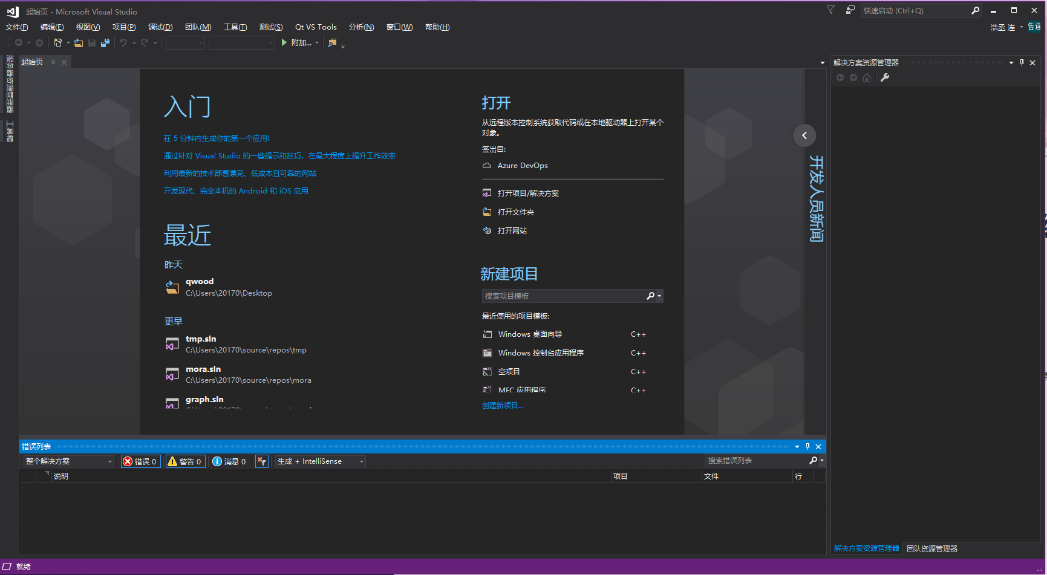This screenshot has width=1047, height=575.
Task: Open the Server Explorer side tab
Action: click(x=10, y=84)
